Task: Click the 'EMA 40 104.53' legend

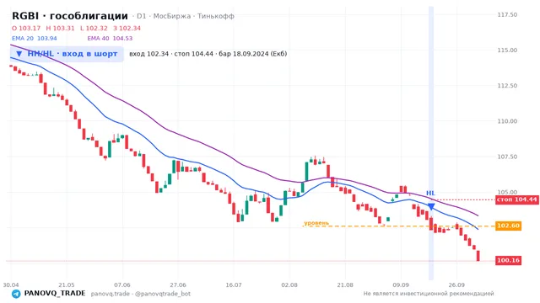Action: [110, 38]
